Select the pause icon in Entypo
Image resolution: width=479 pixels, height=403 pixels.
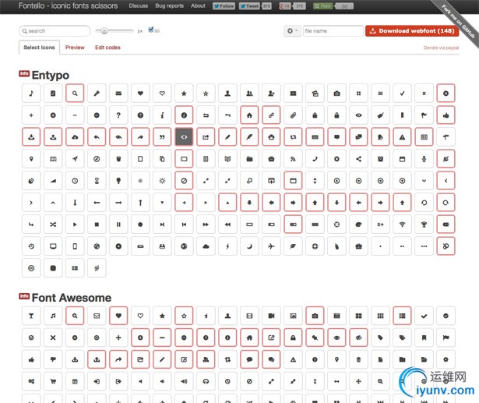(118, 224)
